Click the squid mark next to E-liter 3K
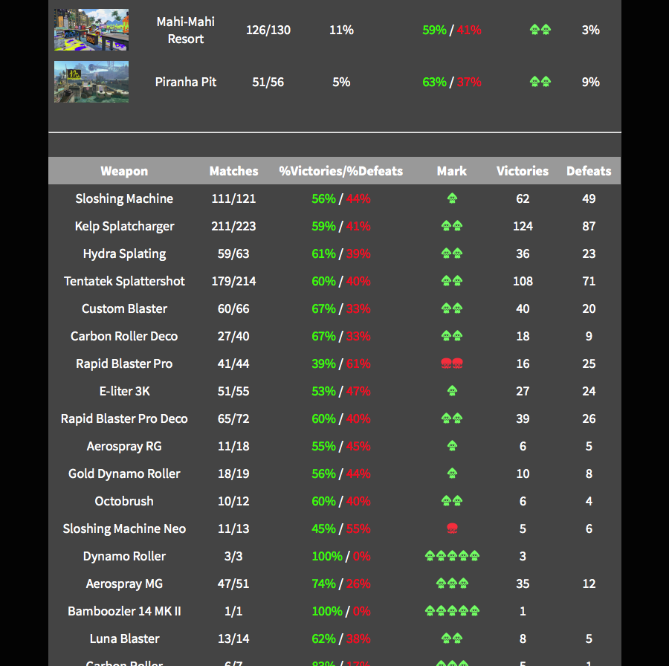The height and width of the screenshot is (666, 669). click(x=451, y=391)
